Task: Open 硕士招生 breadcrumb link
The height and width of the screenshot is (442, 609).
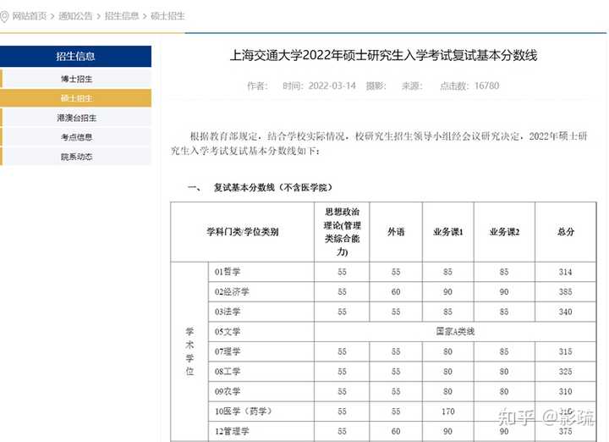Action: click(167, 16)
